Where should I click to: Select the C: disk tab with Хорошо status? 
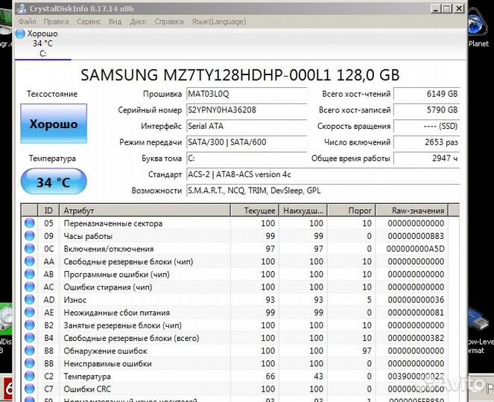click(43, 43)
